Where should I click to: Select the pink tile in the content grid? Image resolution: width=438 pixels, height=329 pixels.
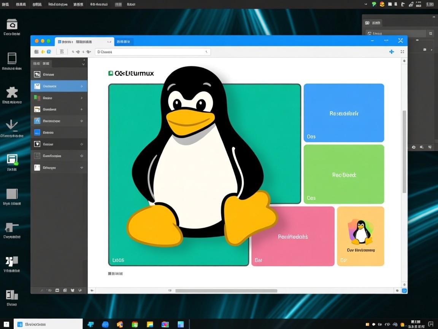pos(293,236)
